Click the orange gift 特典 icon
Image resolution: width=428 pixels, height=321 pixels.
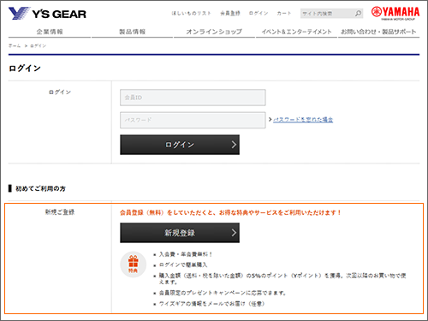134,265
